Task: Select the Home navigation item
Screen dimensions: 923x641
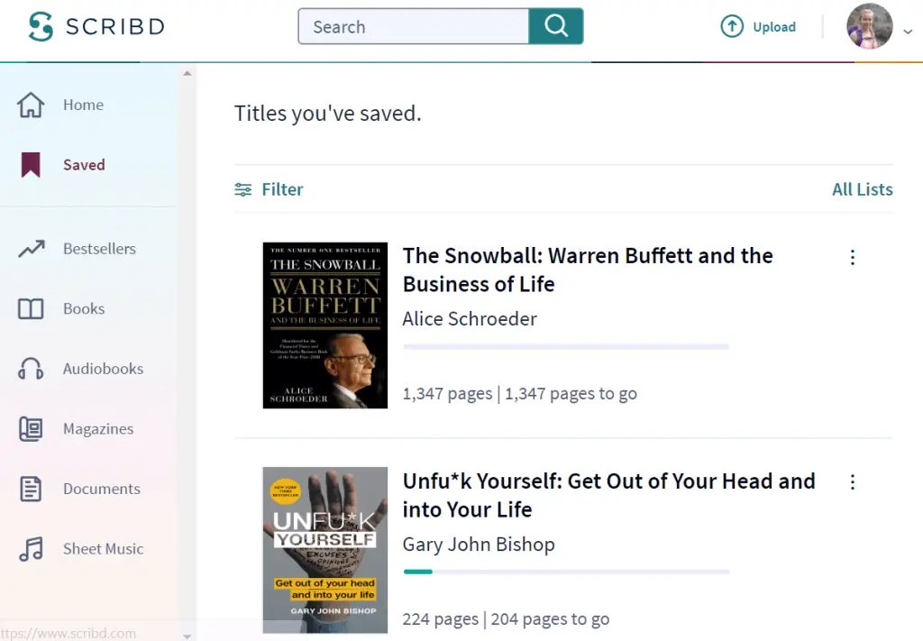Action: [83, 105]
